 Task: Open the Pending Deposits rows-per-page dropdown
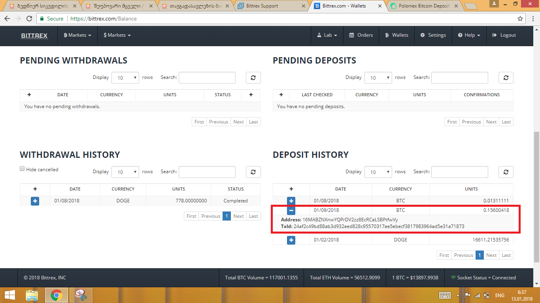(x=378, y=78)
